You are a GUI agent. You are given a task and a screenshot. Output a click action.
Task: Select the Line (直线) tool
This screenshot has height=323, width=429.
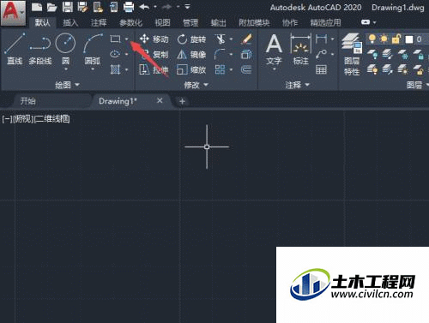[x=15, y=49]
